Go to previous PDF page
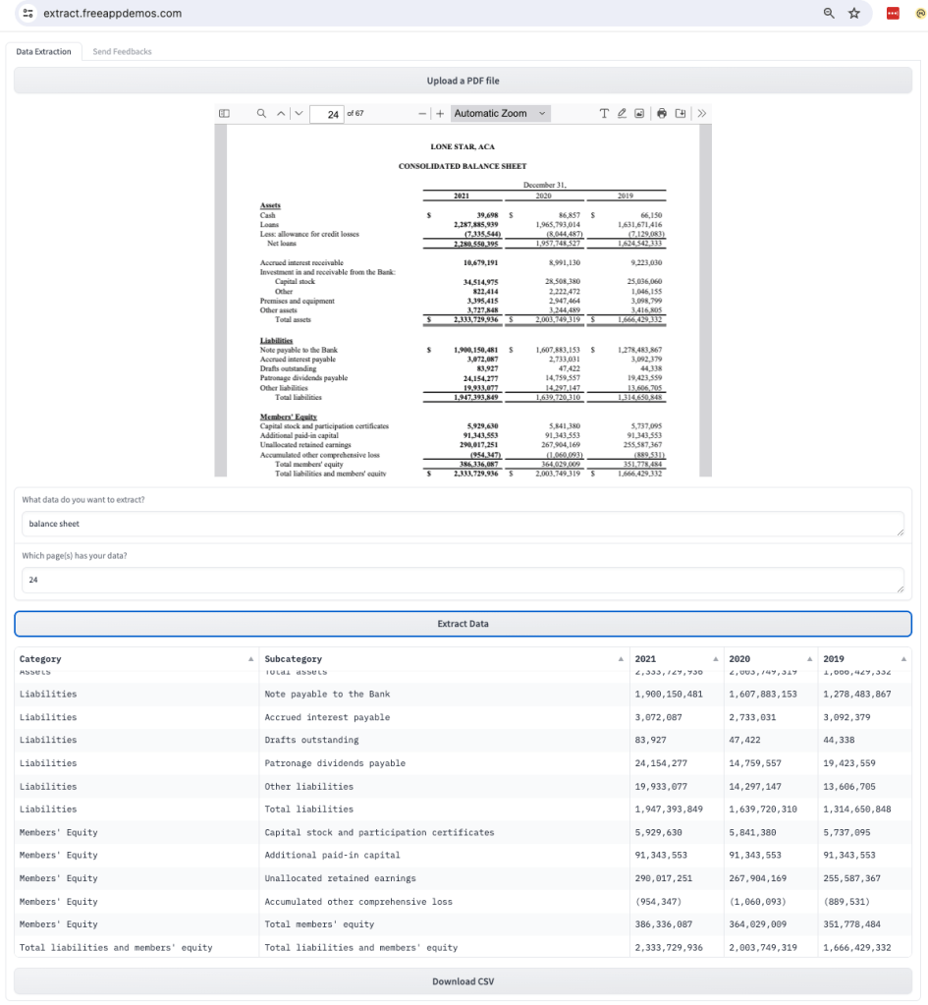Screen dimensions: 928x1005 [x=281, y=114]
